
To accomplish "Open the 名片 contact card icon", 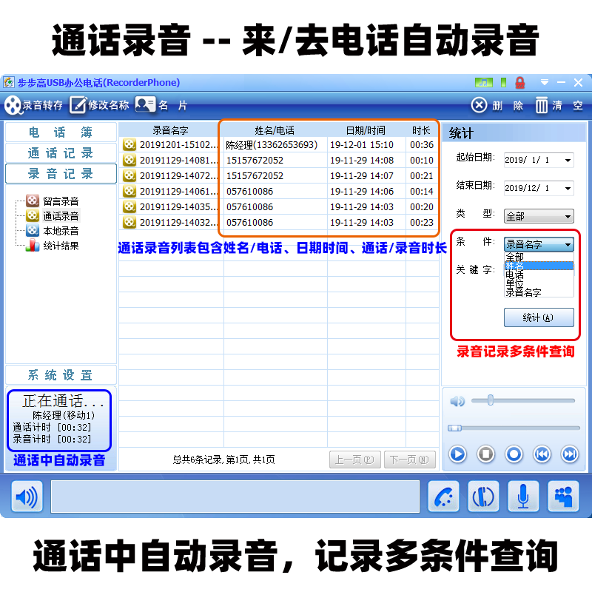I will coord(145,104).
